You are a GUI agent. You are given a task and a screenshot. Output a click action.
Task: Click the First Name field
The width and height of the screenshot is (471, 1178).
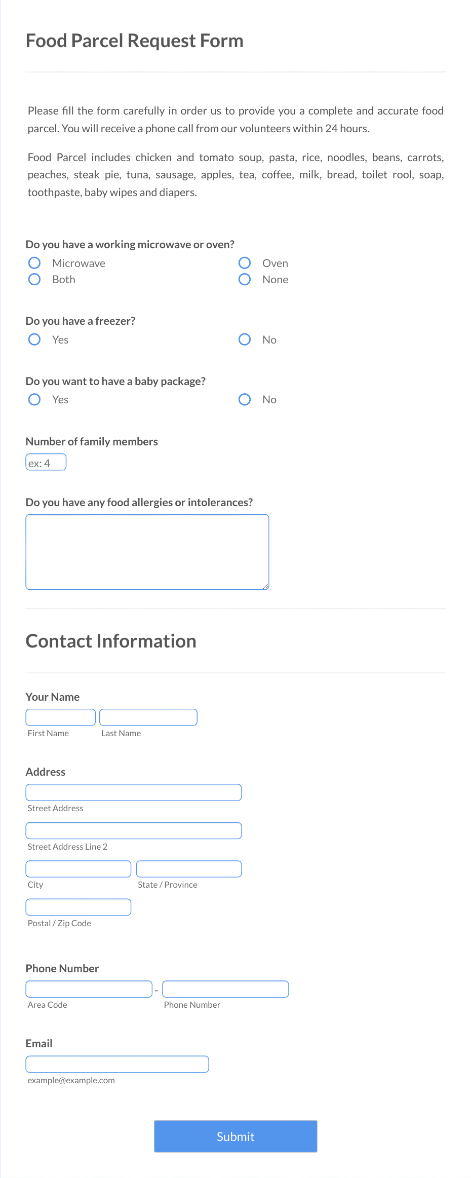60,716
